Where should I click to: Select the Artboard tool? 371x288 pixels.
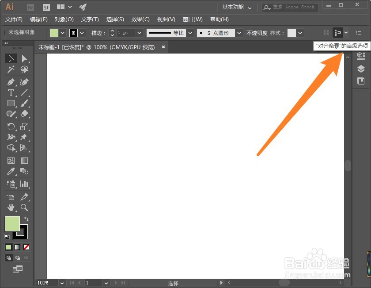(x=11, y=197)
